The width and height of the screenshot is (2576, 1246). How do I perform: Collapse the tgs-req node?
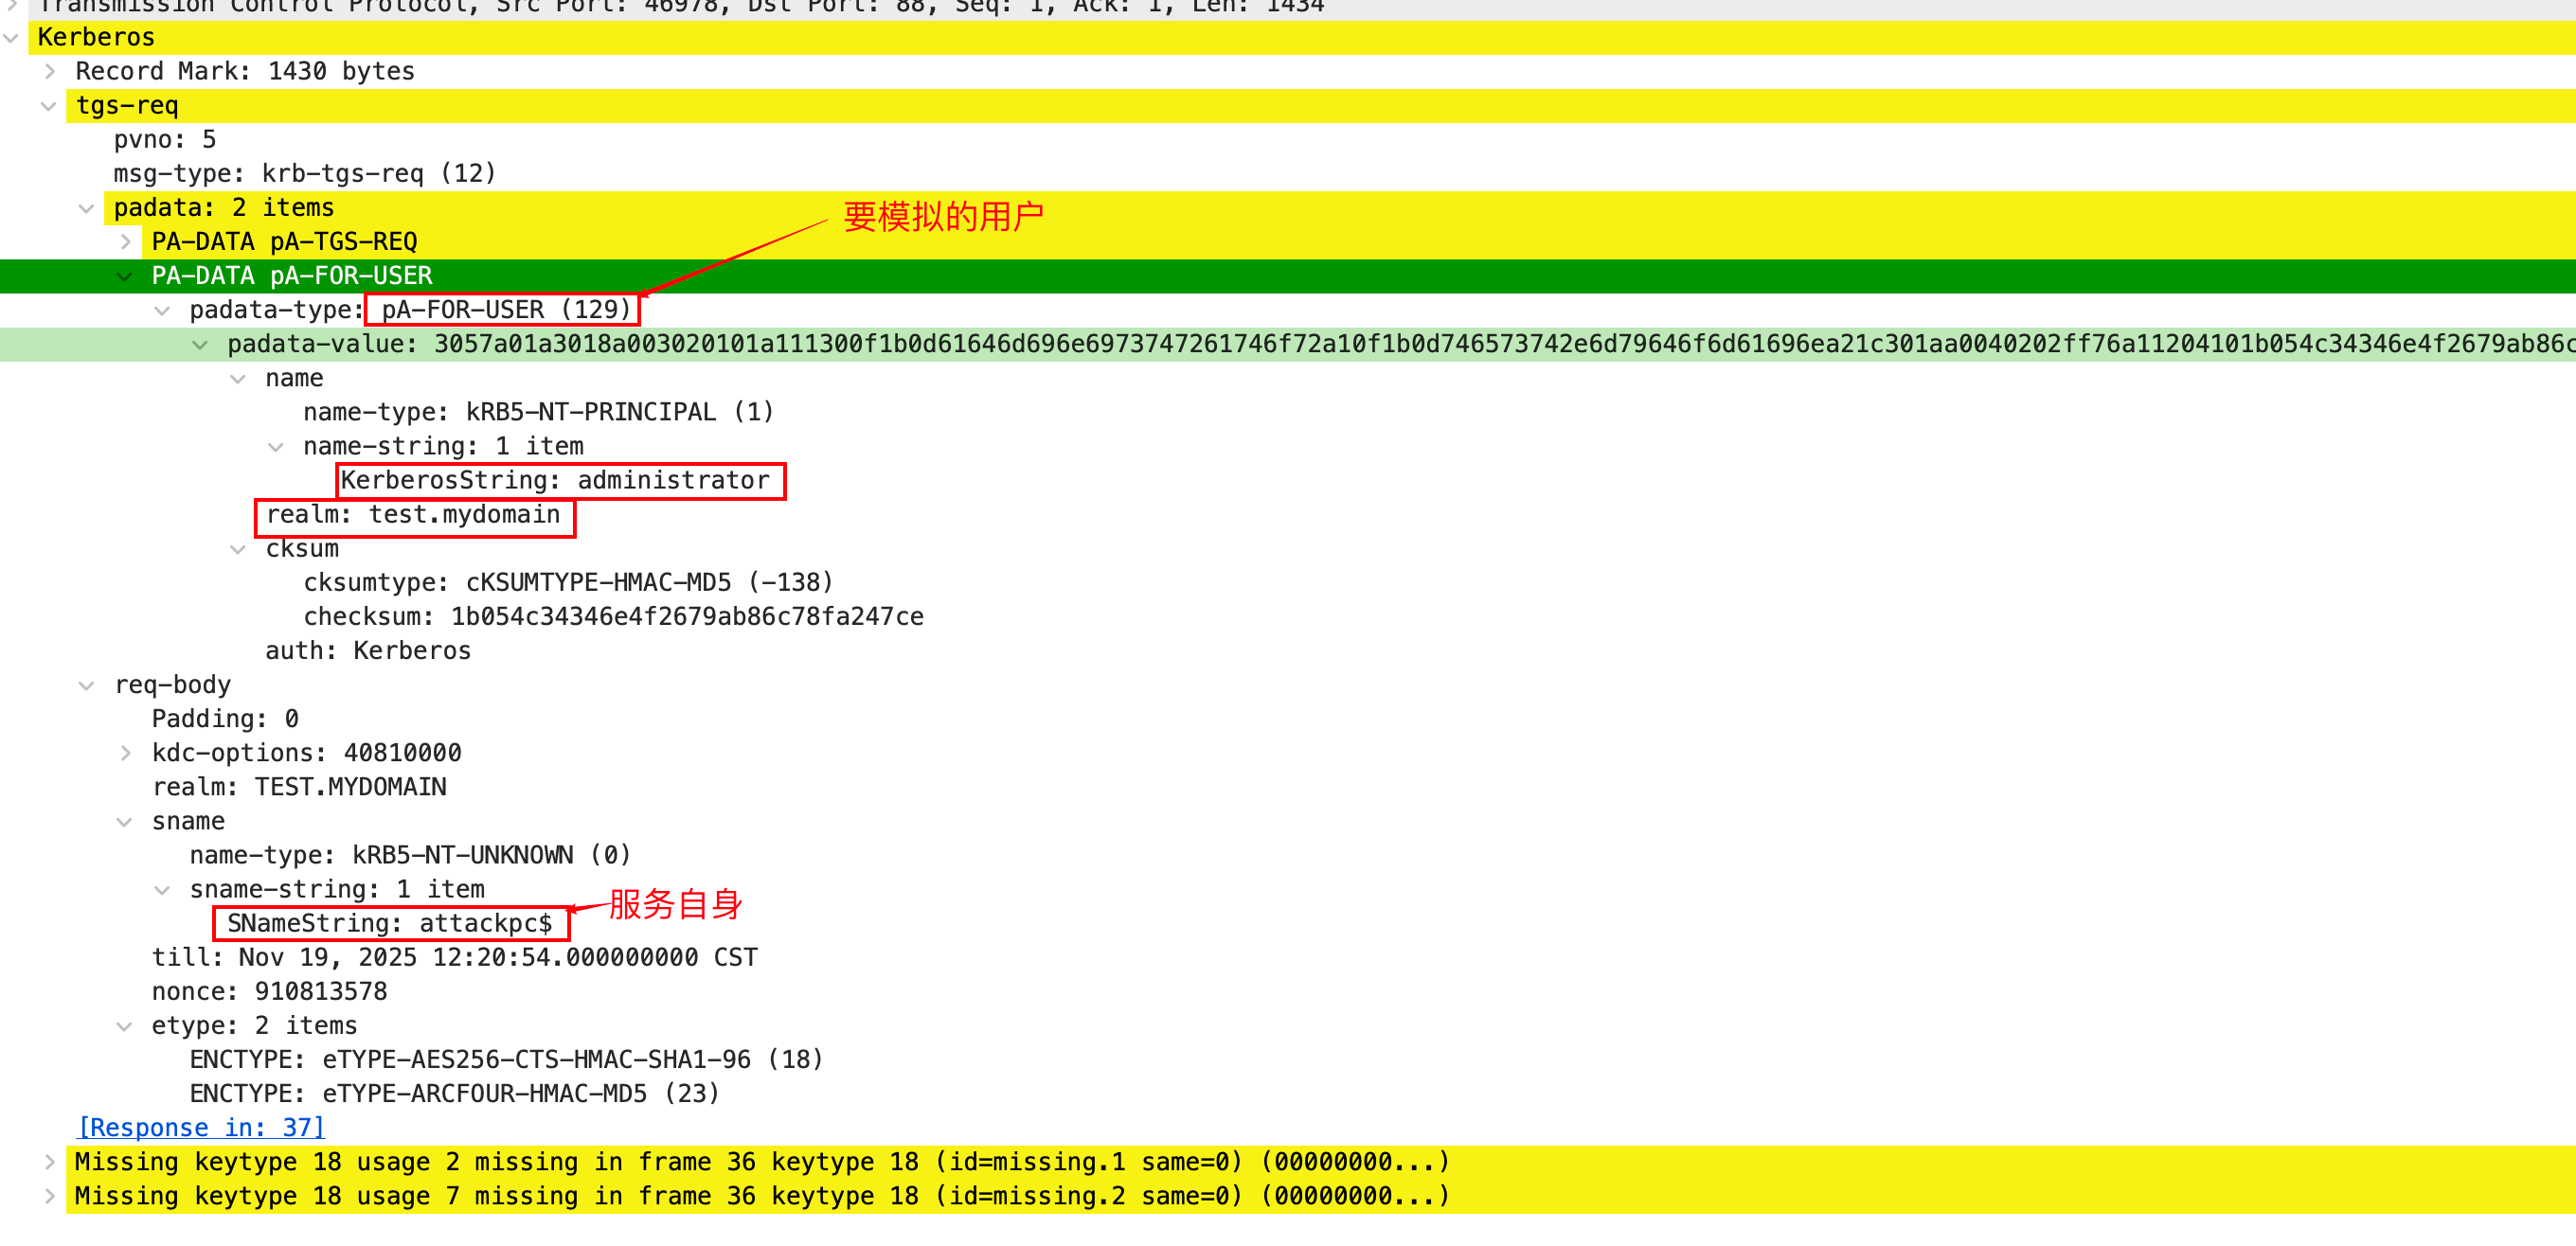pyautogui.click(x=49, y=106)
